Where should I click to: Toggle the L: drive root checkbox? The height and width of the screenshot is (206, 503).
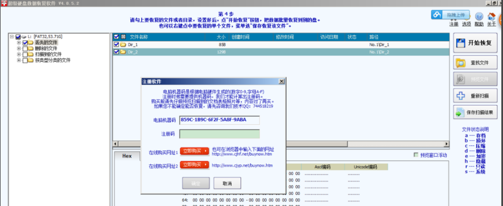18,37
